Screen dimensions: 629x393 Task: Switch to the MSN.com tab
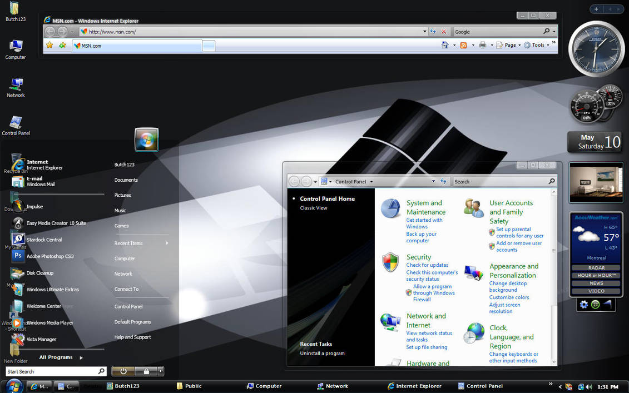[136, 46]
